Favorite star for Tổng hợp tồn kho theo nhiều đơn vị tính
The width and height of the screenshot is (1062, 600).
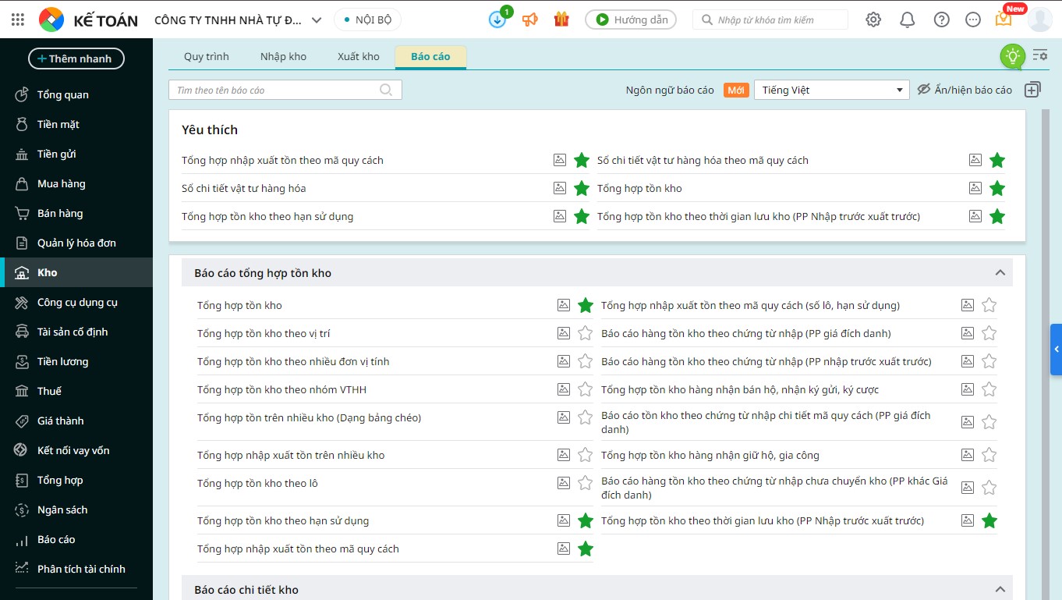coord(586,361)
